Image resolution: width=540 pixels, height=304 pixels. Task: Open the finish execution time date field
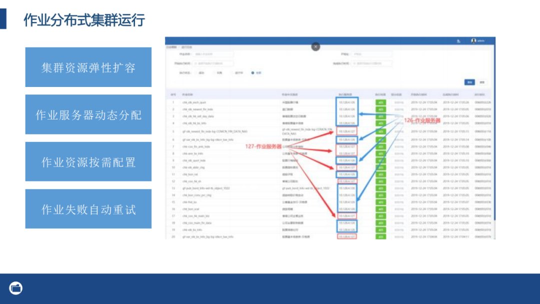(x=371, y=63)
